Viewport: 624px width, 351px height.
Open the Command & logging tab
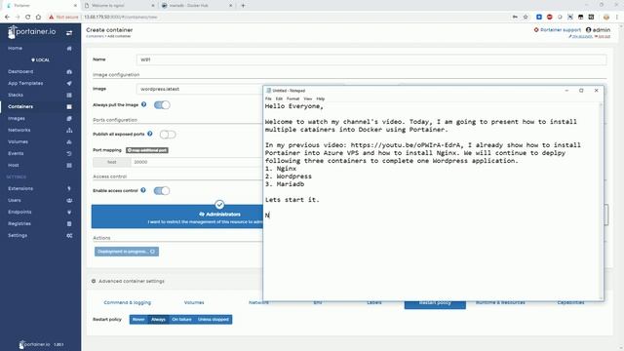(128, 303)
